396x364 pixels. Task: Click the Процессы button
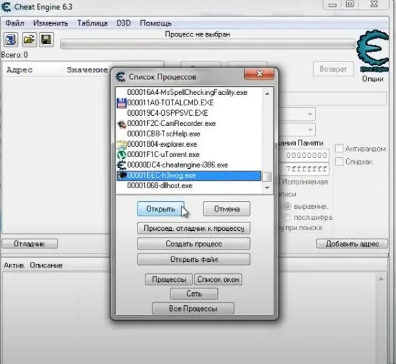169,279
